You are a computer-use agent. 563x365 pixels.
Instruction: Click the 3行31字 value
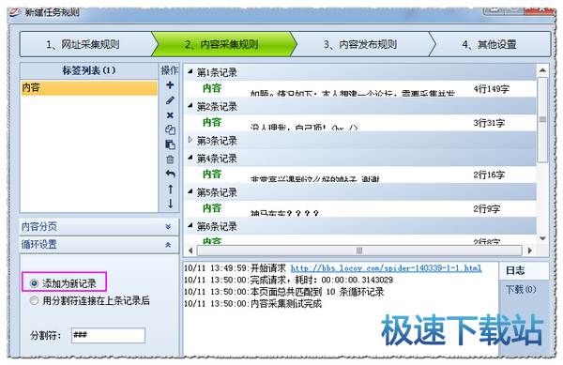click(489, 123)
